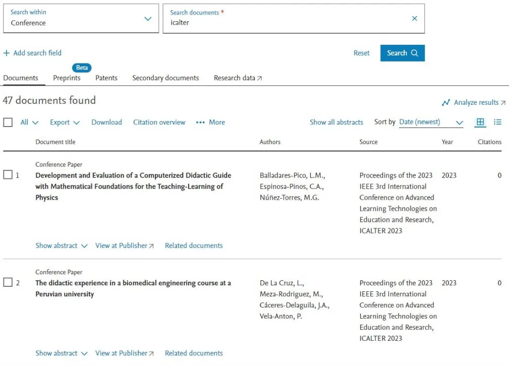Open the Export dropdown menu
The image size is (512, 366).
65,123
